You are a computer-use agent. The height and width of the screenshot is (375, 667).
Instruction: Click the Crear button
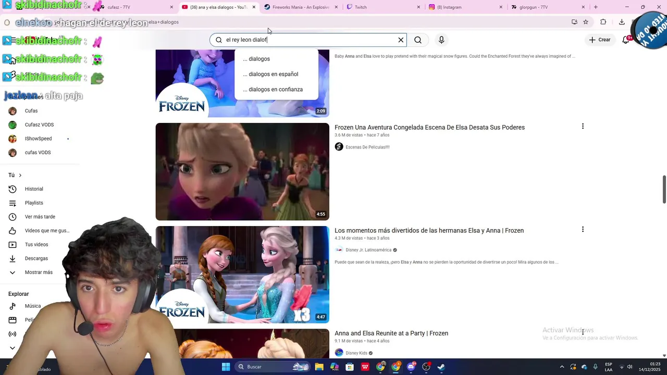click(x=600, y=40)
